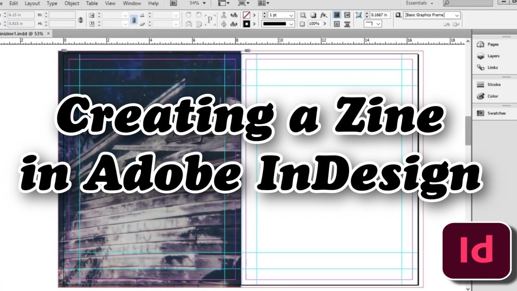Rotate selection 90° counter-clockwise

click(x=199, y=15)
